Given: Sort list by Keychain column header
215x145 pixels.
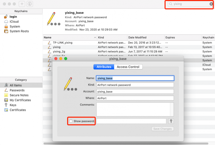Looking at the screenshot, I should [208, 38].
